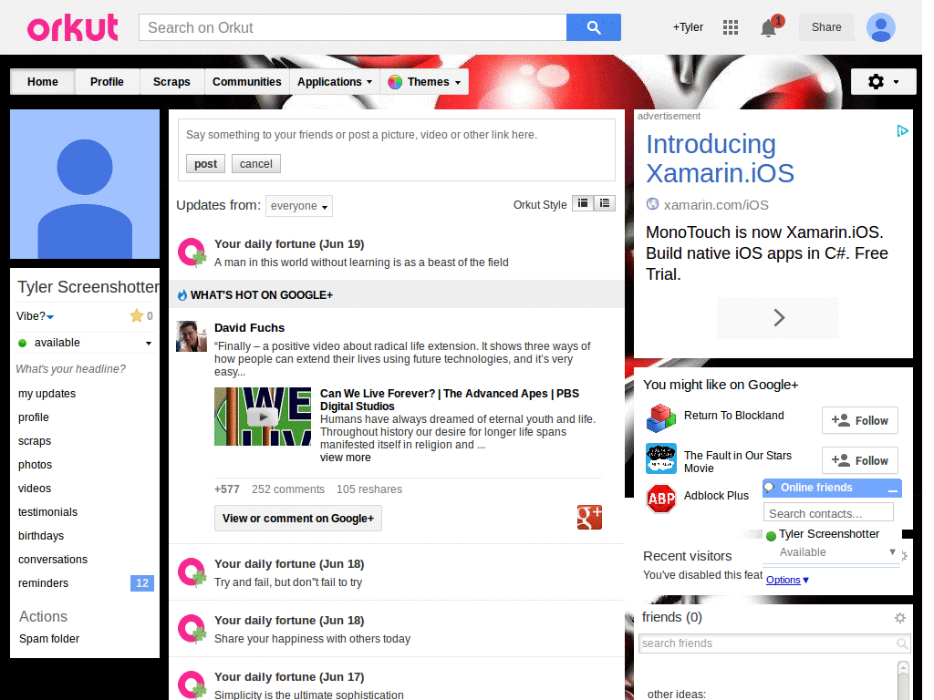Viewport: 934px width, 700px height.
Task: Click the Share button
Action: pos(826,27)
